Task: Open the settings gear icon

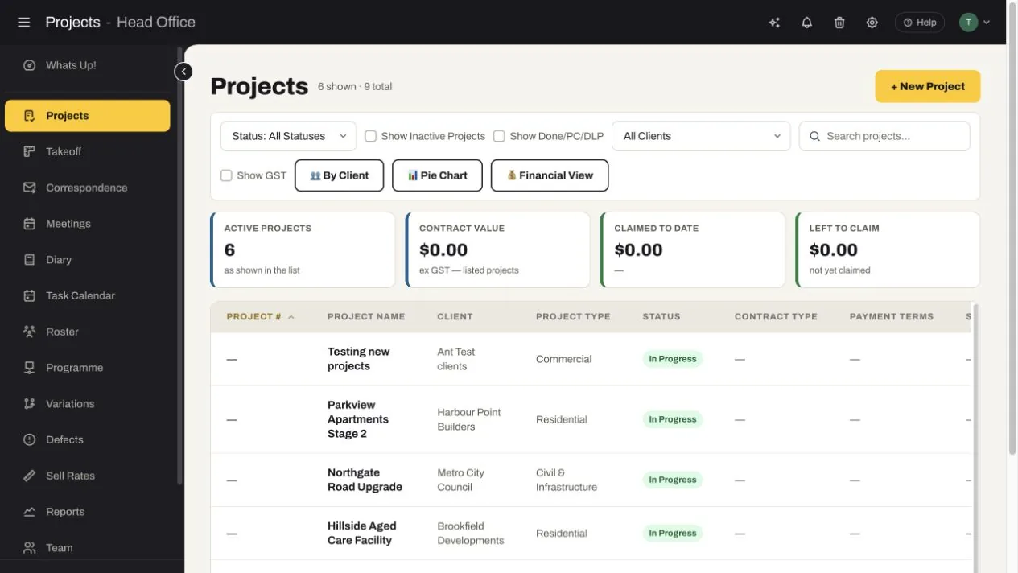Action: pos(872,23)
